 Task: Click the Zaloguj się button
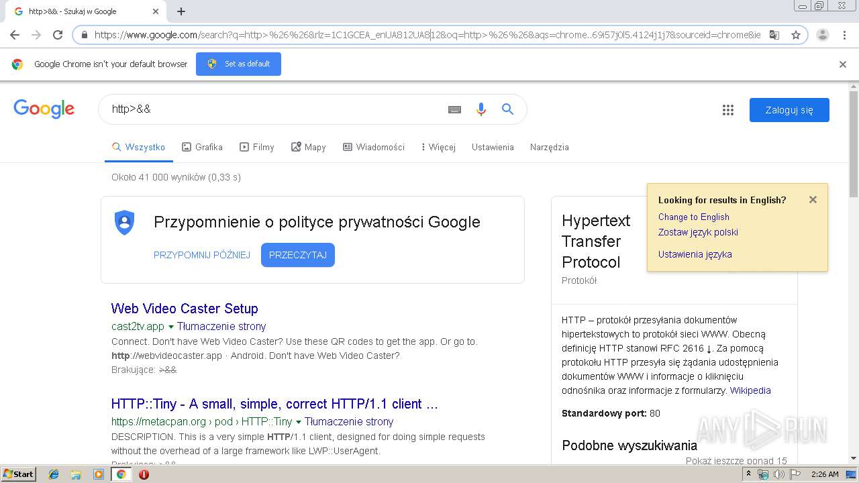click(789, 110)
